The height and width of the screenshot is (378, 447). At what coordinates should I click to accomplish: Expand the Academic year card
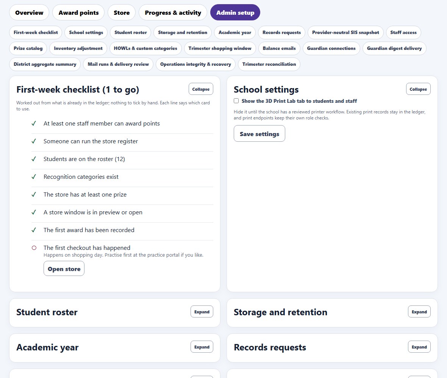click(202, 347)
